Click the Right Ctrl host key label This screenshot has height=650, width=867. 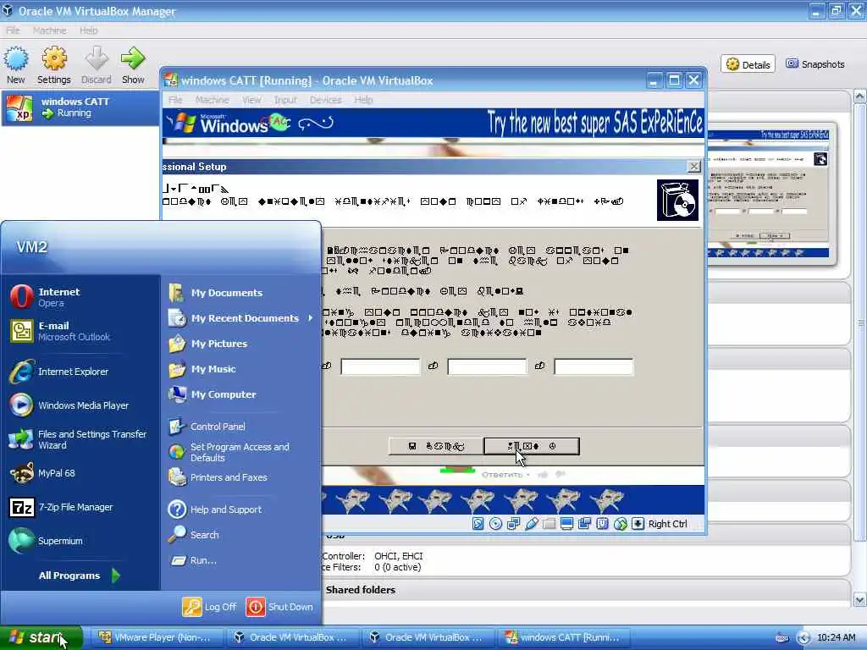coord(667,524)
